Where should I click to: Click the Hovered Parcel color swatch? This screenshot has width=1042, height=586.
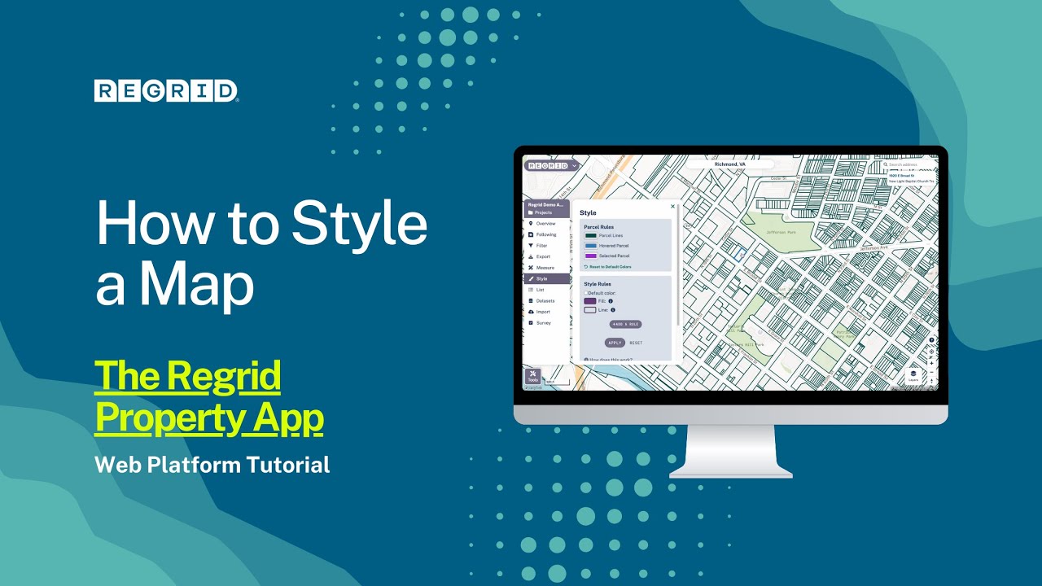point(591,246)
